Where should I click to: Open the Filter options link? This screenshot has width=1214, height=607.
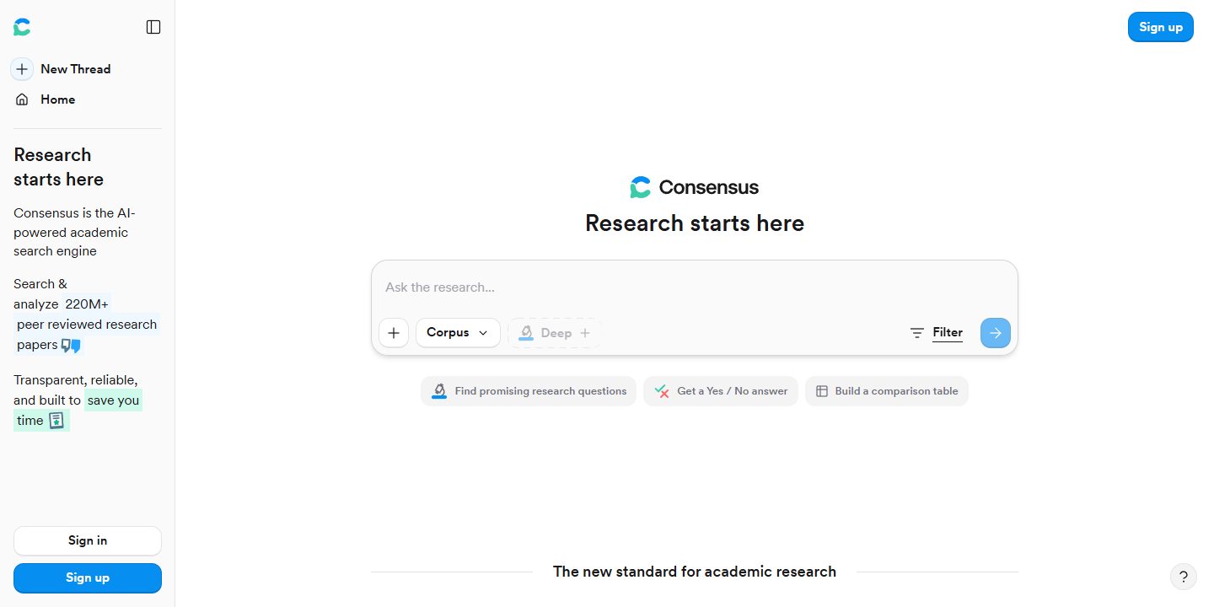coord(948,333)
